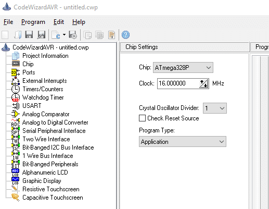This screenshot has height=209, width=269.
Task: Click the Program Preview C-file icon
Action: tap(56, 35)
